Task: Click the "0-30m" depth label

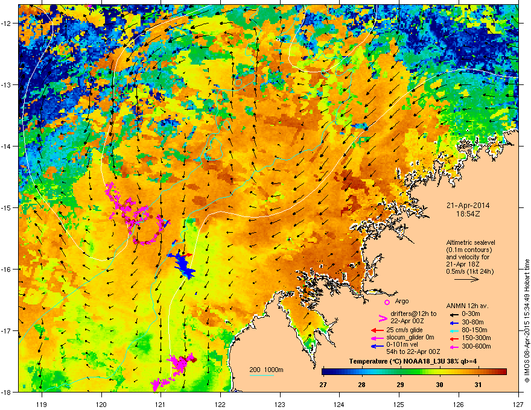Action: coord(471,314)
